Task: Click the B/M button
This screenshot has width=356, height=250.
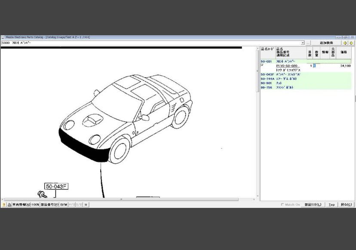Action: click(64, 204)
